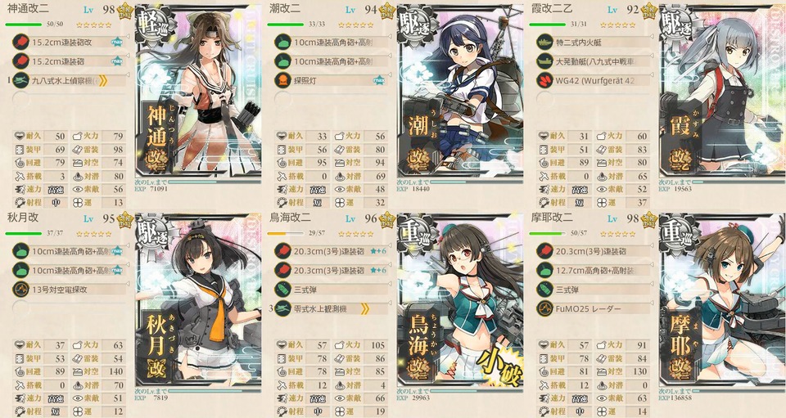Click the max badge on 探照灯
The height and width of the screenshot is (418, 786).
point(379,81)
